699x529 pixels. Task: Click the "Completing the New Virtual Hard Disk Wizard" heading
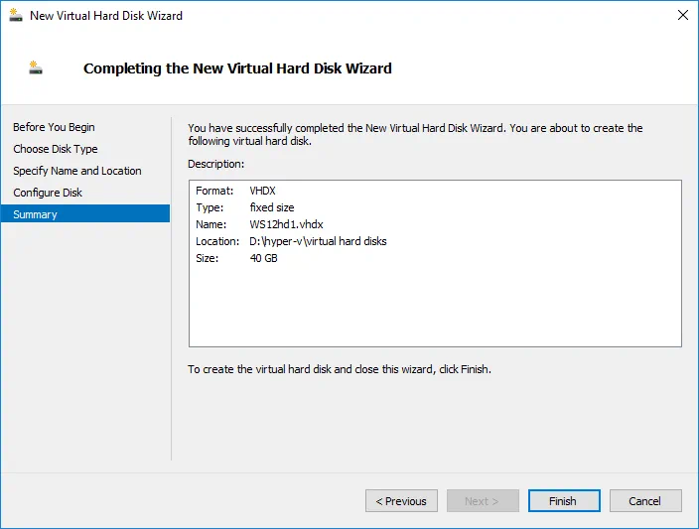[237, 68]
